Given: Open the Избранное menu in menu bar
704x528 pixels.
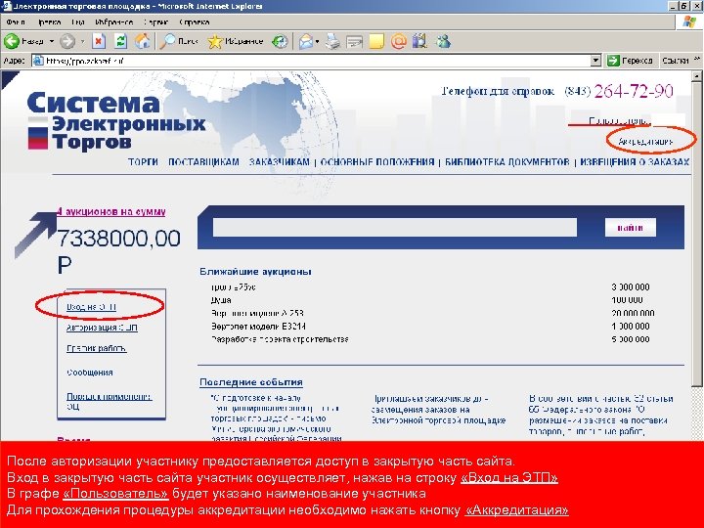Looking at the screenshot, I should coord(114,22).
